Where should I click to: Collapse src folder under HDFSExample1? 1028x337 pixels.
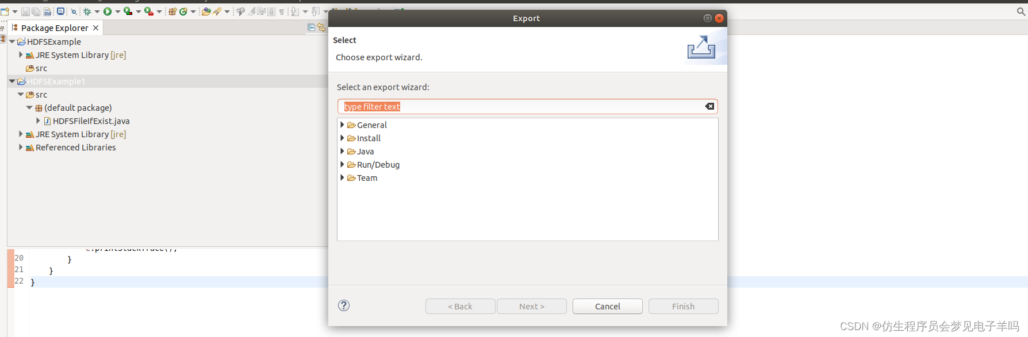(x=21, y=94)
